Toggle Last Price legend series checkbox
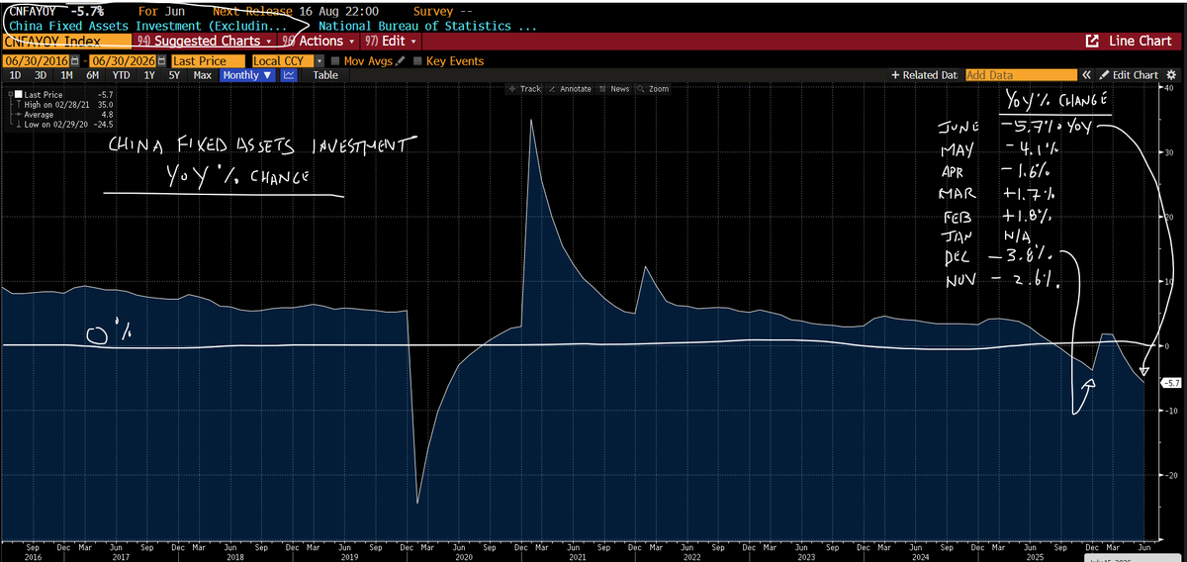This screenshot has height=562, width=1187. pos(18,94)
